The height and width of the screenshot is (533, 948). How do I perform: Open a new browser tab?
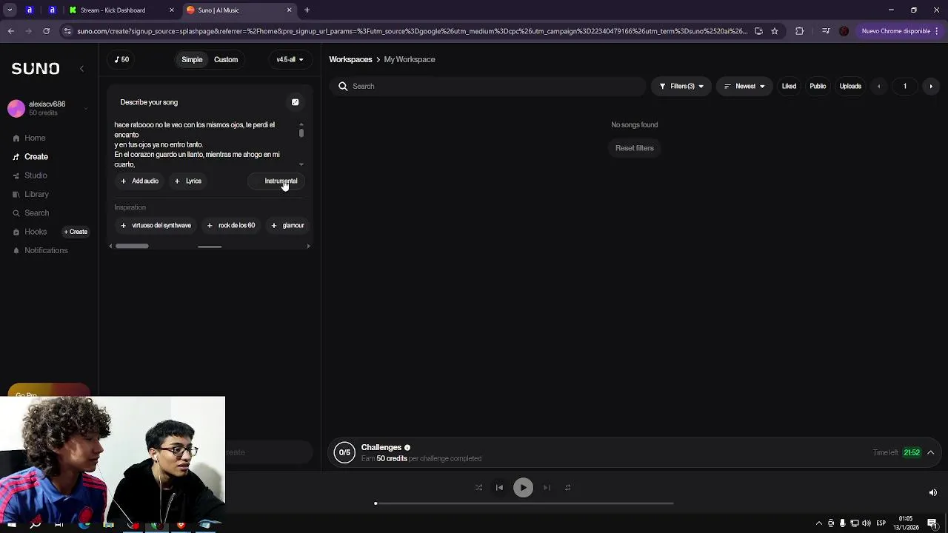307,10
